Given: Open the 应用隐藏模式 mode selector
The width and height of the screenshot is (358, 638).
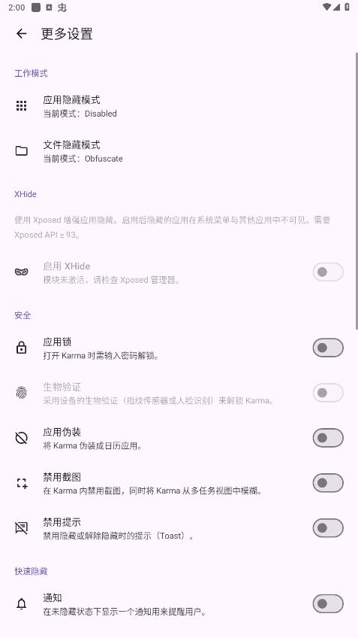Looking at the screenshot, I should click(x=179, y=106).
